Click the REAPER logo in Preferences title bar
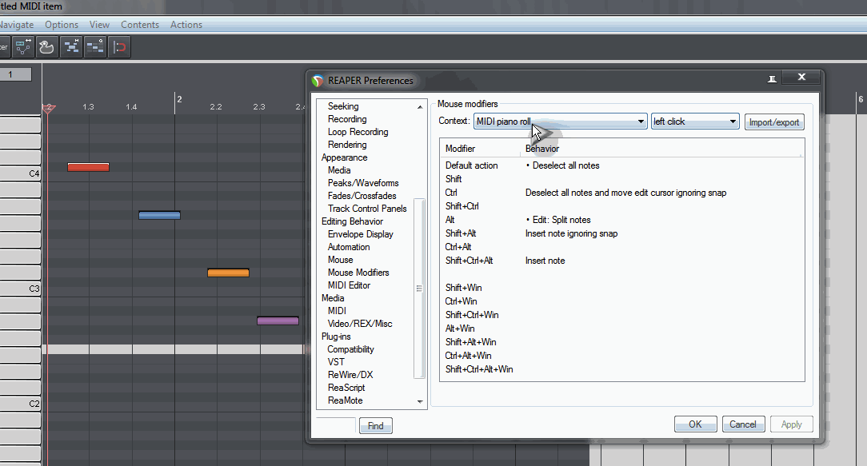The image size is (867, 466). click(318, 81)
